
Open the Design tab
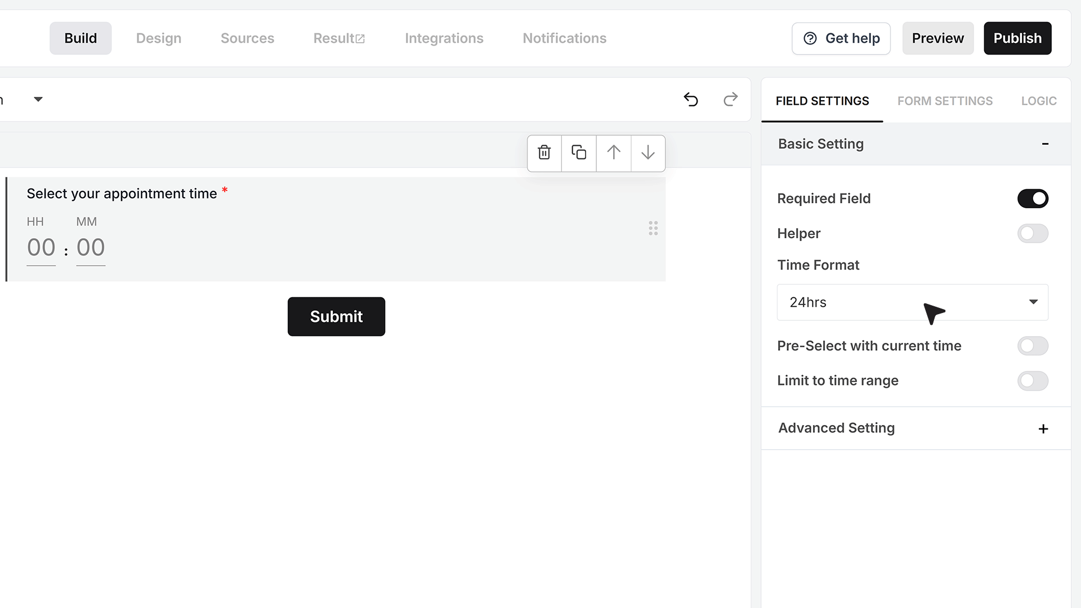click(159, 38)
